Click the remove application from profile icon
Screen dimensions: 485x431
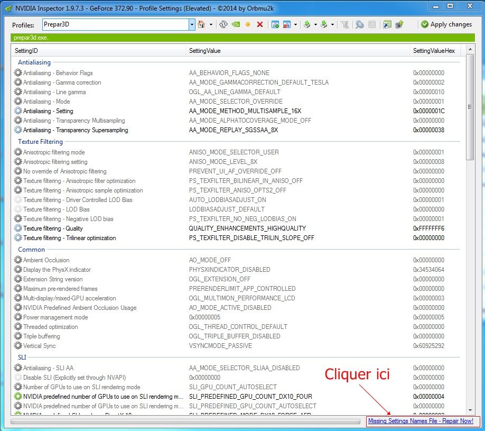pyautogui.click(x=287, y=24)
